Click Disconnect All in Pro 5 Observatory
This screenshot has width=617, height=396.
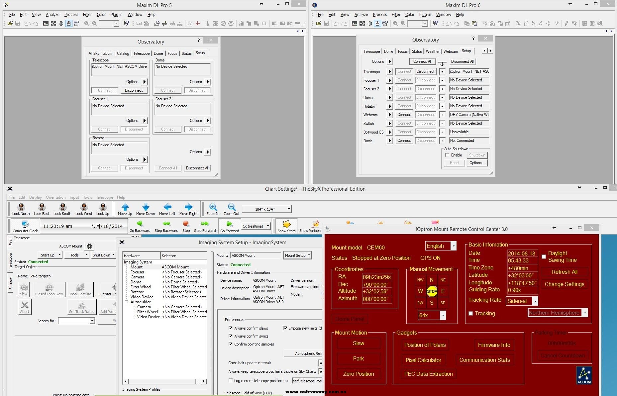point(197,168)
